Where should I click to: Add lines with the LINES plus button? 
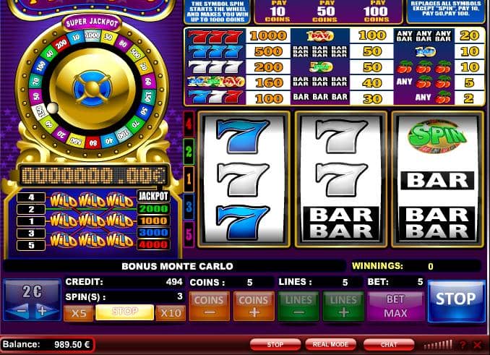(x=343, y=306)
